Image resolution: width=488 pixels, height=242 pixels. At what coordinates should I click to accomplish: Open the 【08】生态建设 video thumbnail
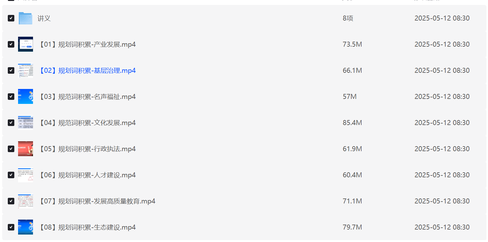26,227
